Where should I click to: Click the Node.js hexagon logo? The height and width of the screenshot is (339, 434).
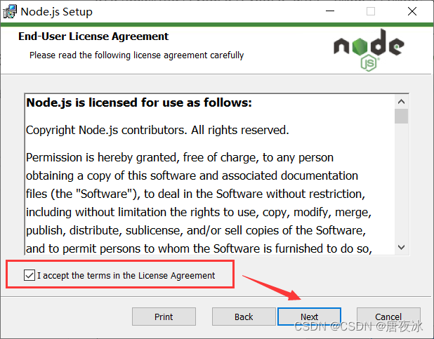coord(369,50)
